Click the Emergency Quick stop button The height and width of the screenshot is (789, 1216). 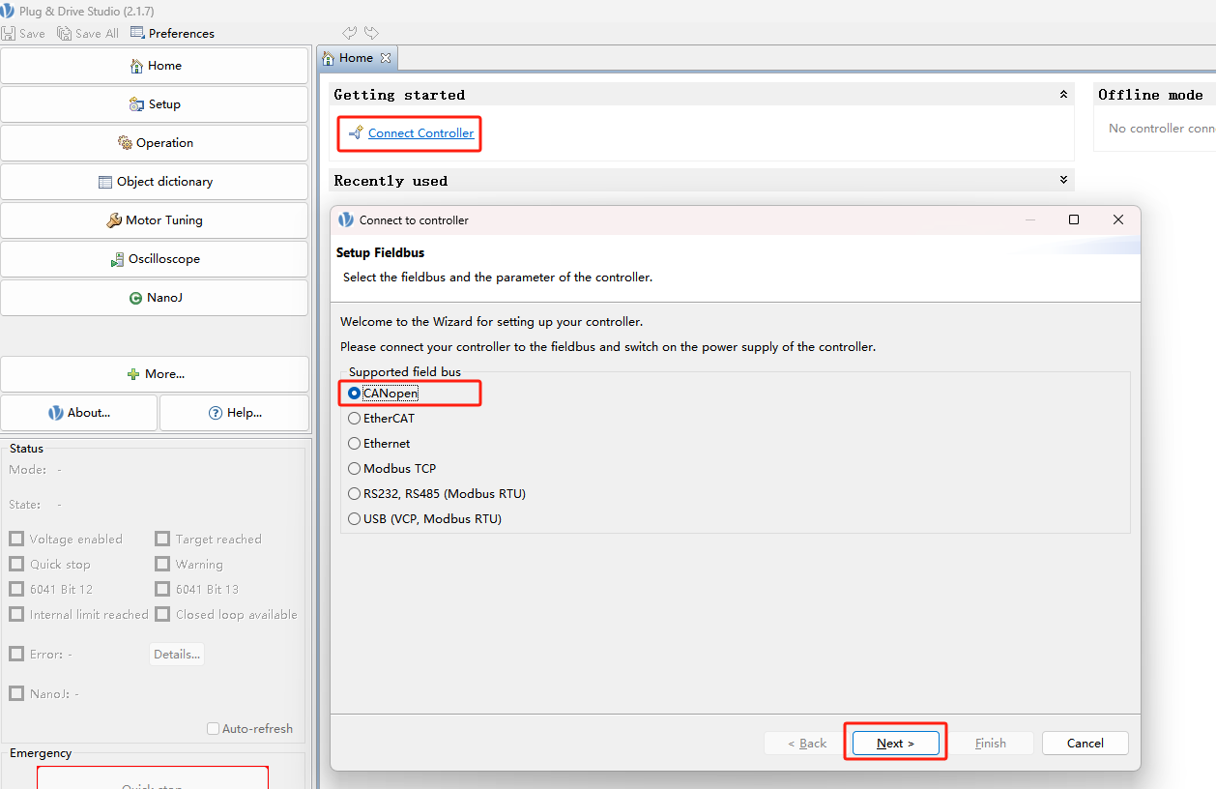pyautogui.click(x=153, y=778)
